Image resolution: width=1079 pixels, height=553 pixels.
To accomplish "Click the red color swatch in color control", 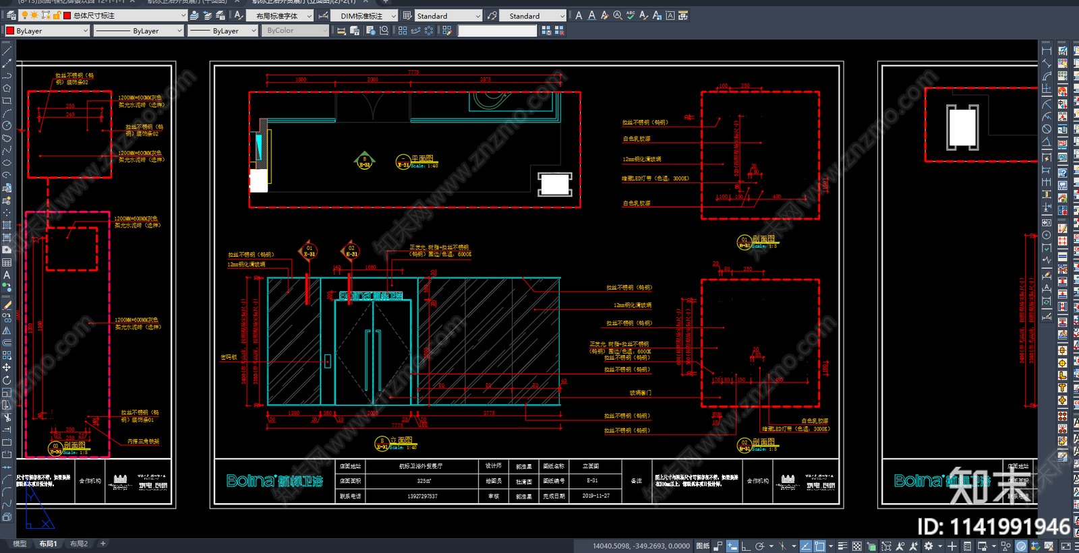I will (10, 30).
